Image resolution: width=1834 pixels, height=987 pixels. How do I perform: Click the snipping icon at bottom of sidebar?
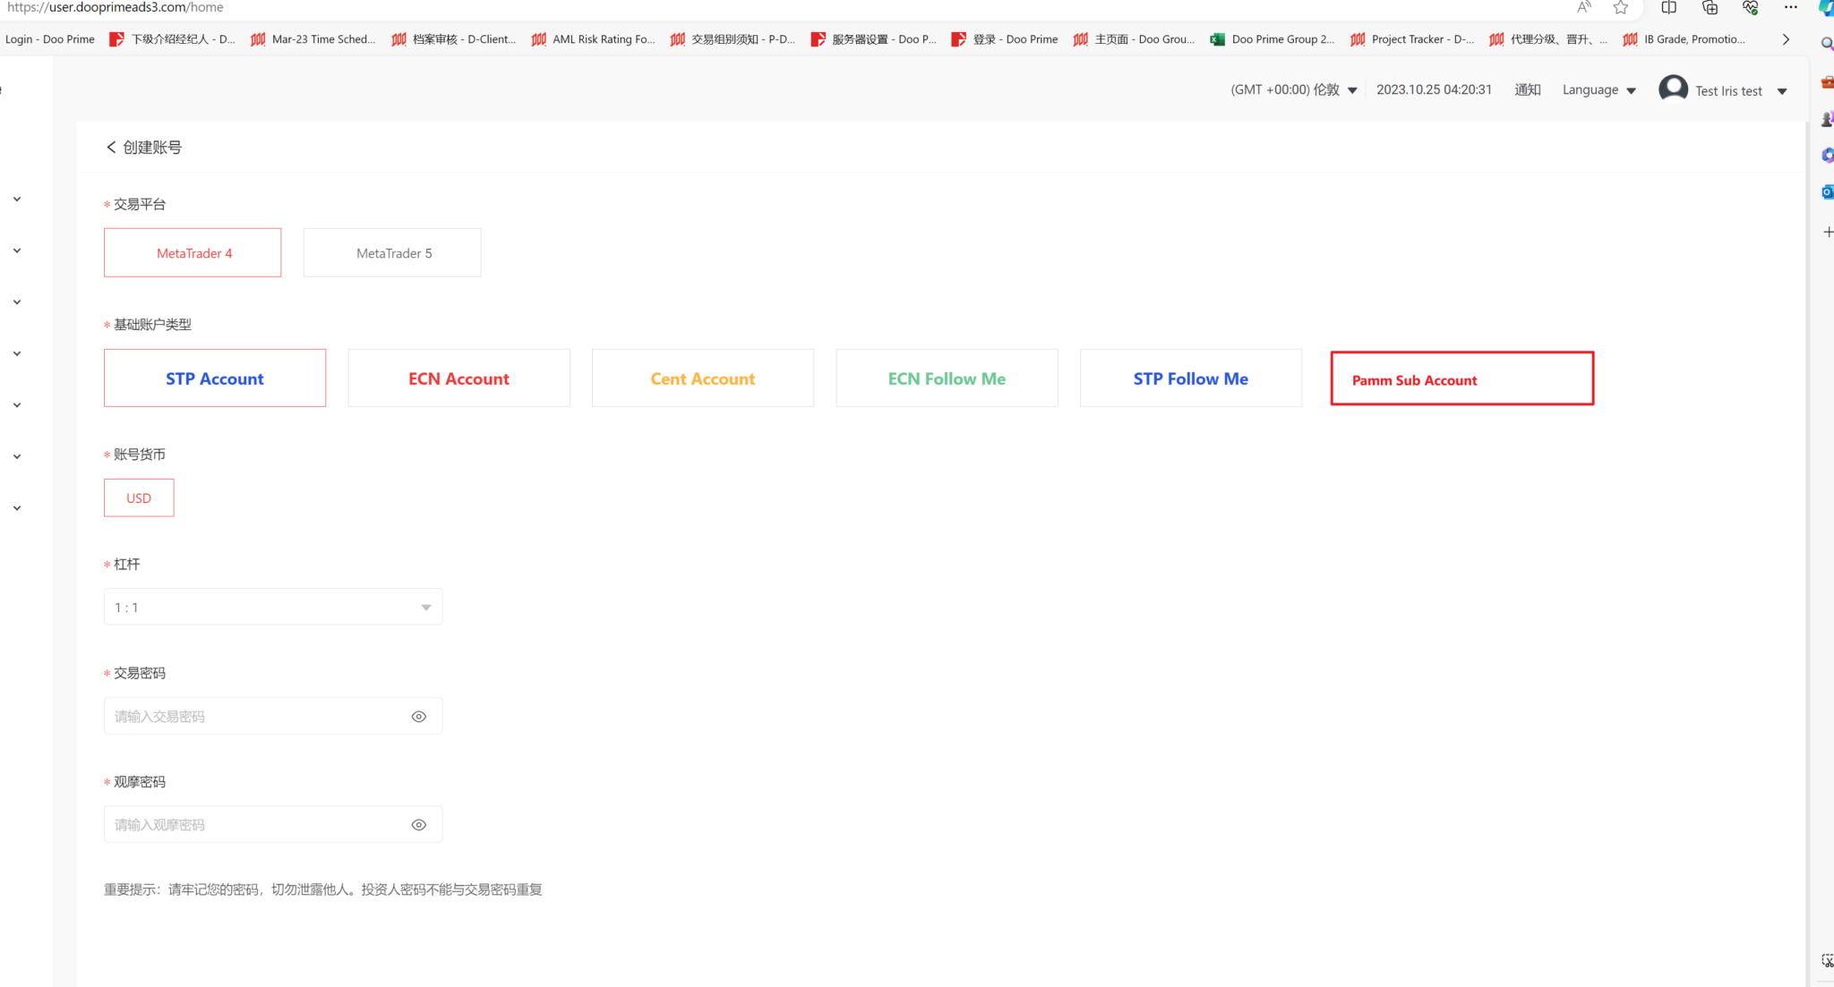point(1827,960)
